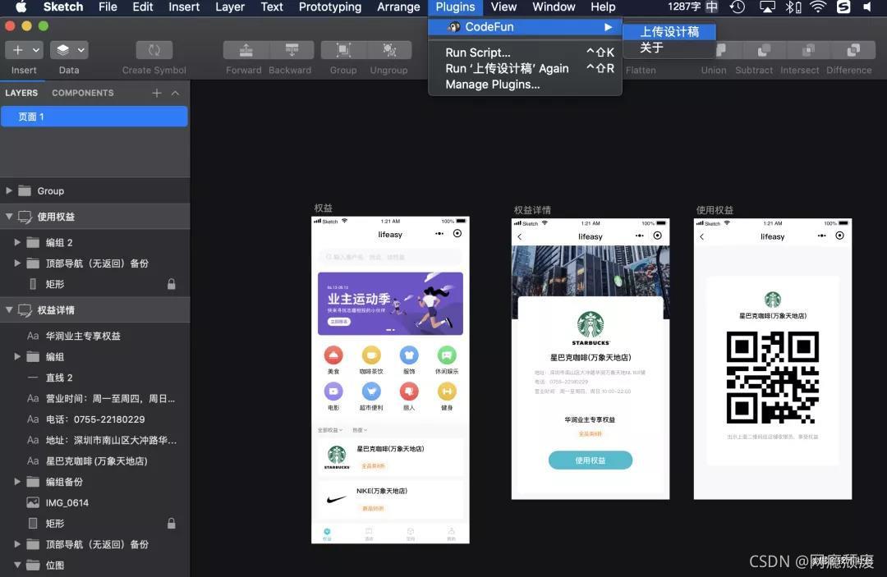Click the Union boolean icon

[x=719, y=50]
